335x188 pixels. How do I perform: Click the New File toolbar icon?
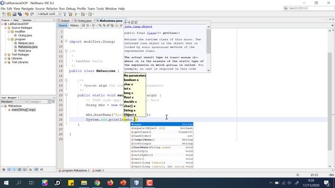click(4, 14)
